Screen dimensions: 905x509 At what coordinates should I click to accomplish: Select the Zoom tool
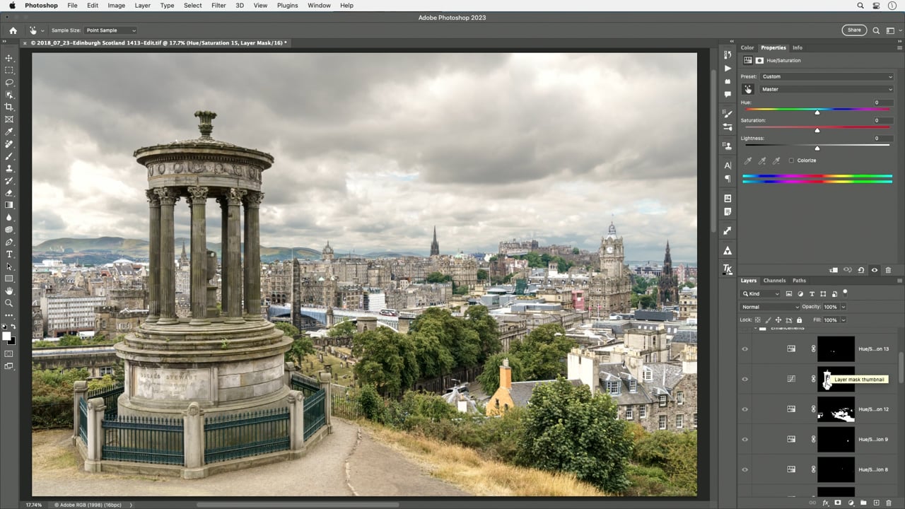point(9,303)
